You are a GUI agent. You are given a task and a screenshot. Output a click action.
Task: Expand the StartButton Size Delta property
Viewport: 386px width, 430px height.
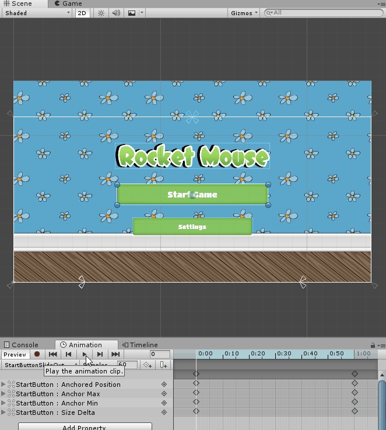(x=3, y=413)
